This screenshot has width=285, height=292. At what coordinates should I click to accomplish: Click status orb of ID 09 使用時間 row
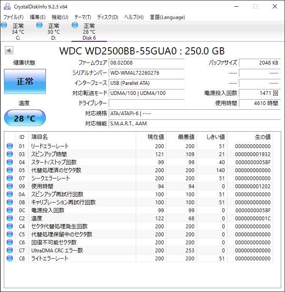click(x=10, y=186)
